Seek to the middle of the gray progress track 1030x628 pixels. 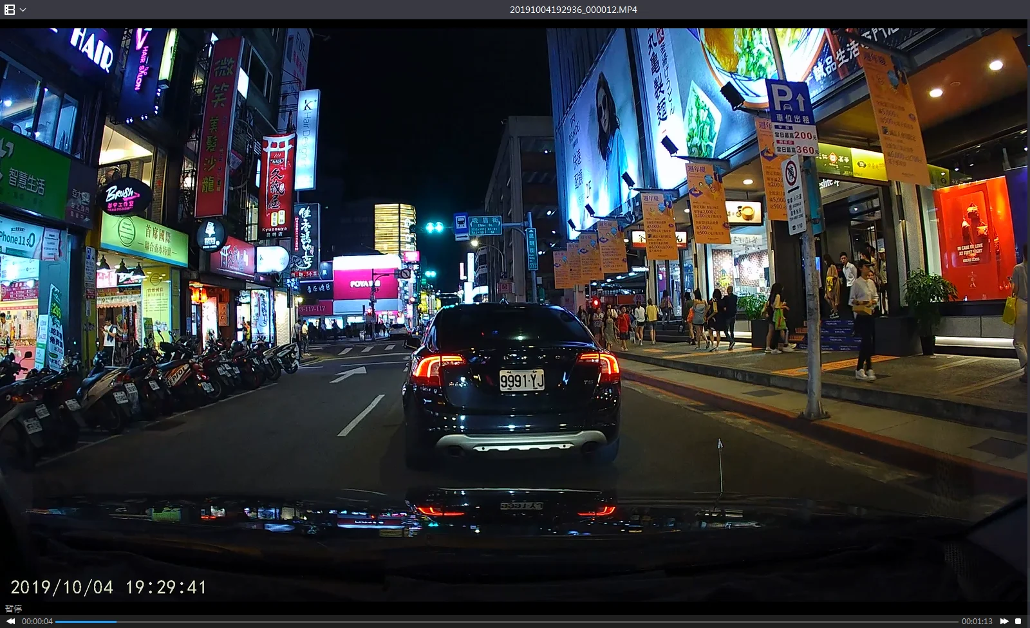coord(509,621)
